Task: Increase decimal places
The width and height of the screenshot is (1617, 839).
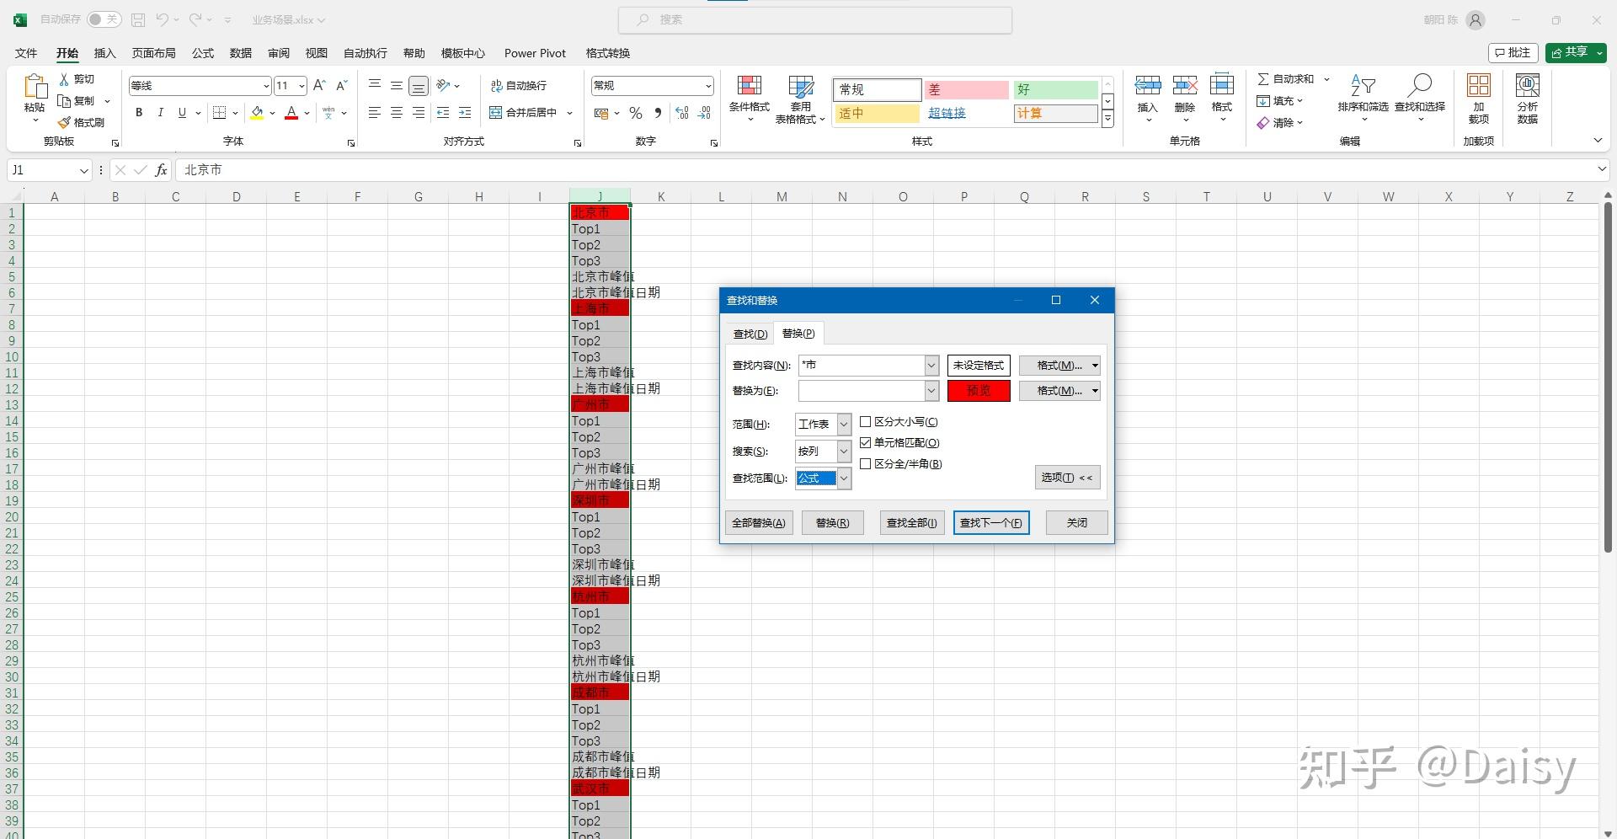Action: point(682,113)
